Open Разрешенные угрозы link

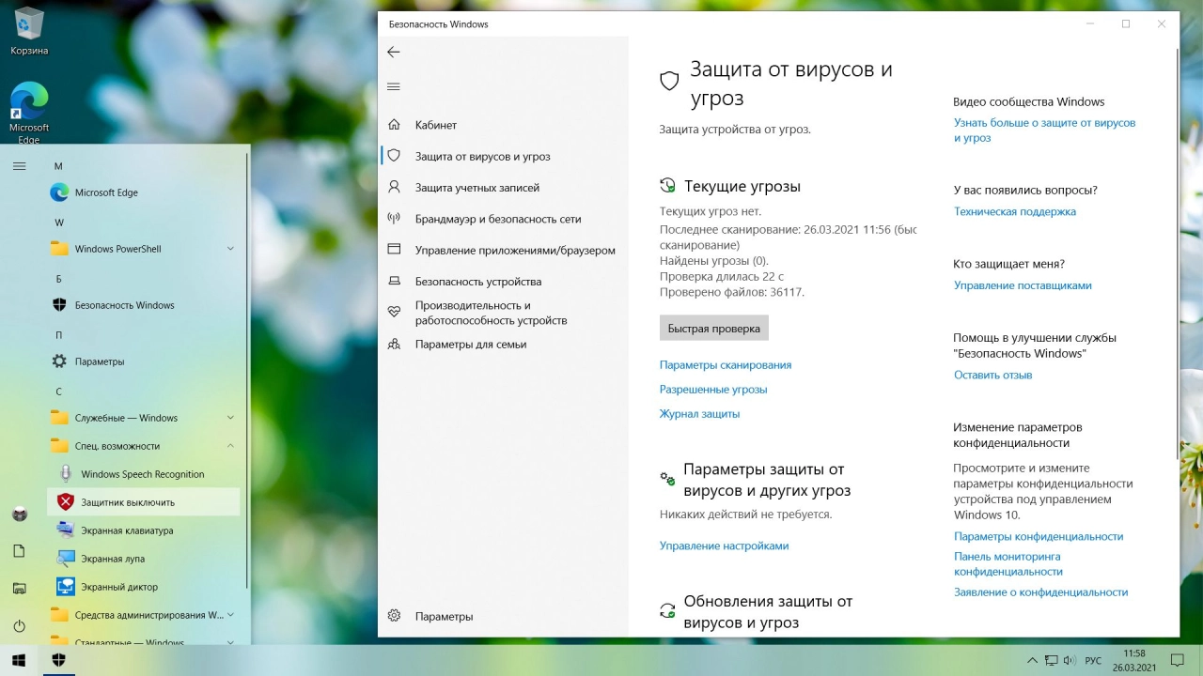[x=713, y=390]
